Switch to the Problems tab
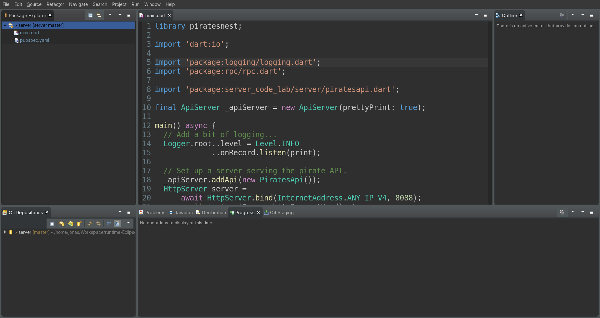This screenshot has width=600, height=318. [155, 212]
